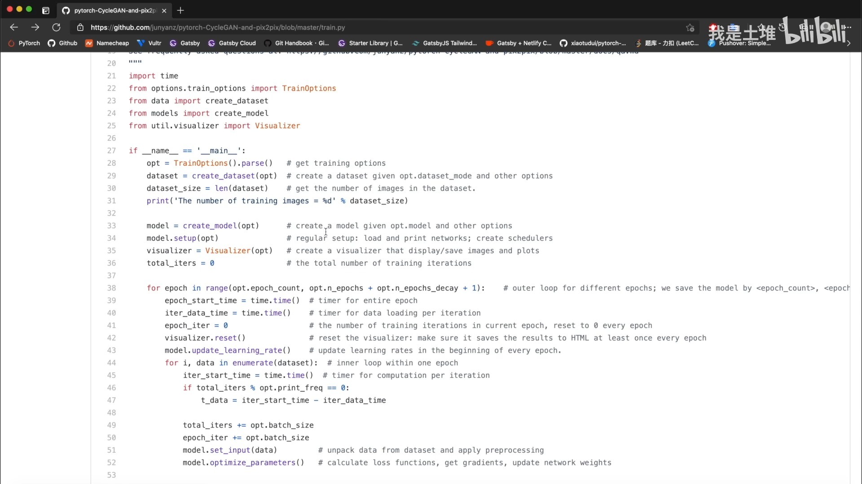Reload the page with refresh icon
862x484 pixels.
(56, 27)
